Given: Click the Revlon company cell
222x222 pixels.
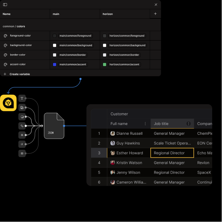Looking at the screenshot, I should [203, 163].
